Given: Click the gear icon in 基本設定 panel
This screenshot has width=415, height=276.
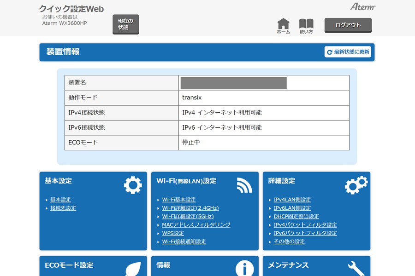Looking at the screenshot, I should 133,185.
